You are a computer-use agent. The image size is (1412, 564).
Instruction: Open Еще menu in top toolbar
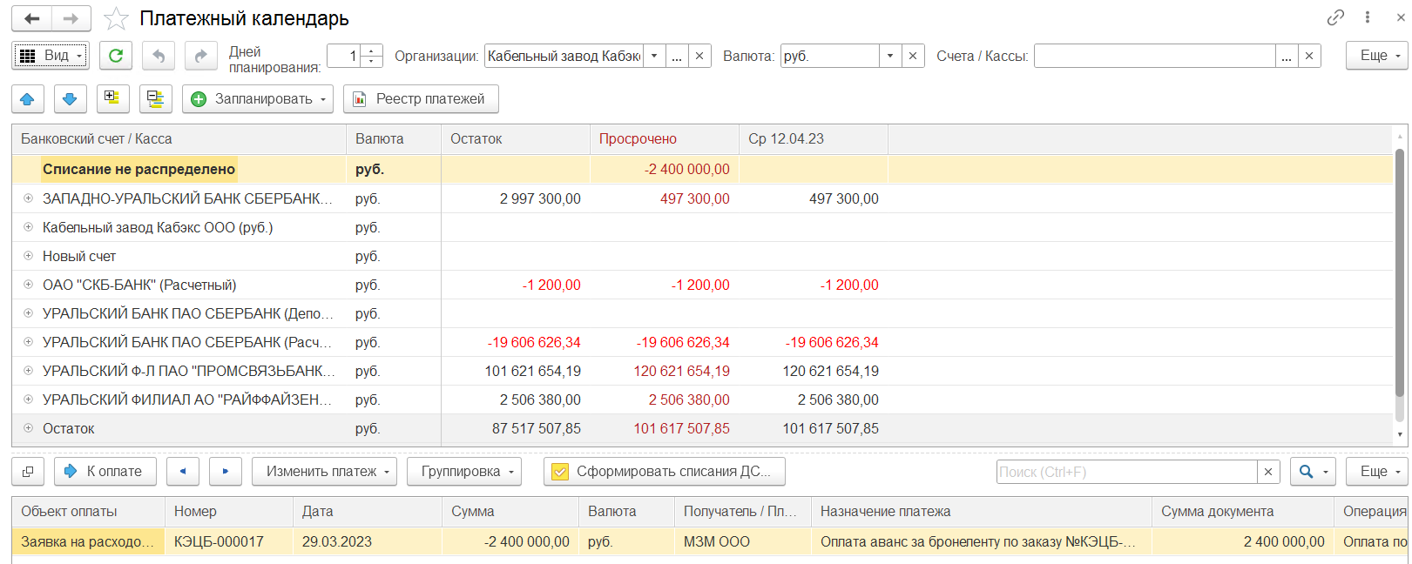pos(1376,56)
